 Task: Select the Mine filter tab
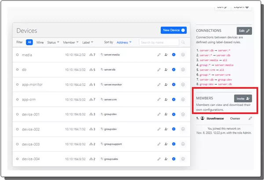[40, 42]
